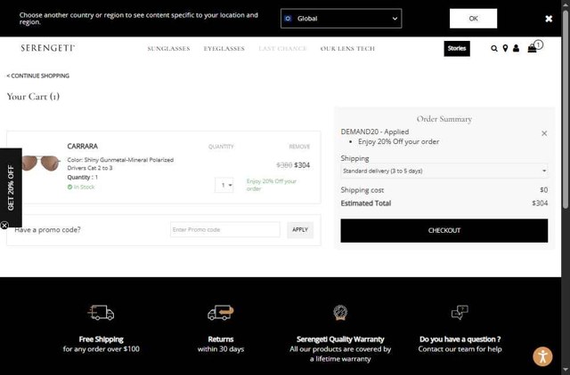
Task: Click the Free Shipping truck icon
Action: click(x=101, y=312)
